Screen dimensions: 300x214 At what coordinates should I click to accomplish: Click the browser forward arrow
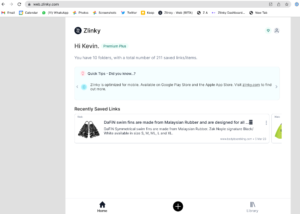[x=11, y=4]
